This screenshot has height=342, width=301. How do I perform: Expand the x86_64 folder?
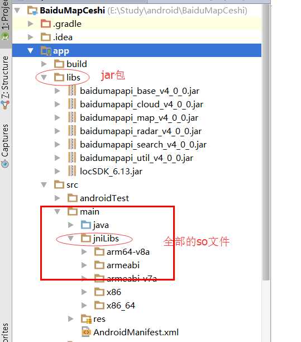[84, 305]
